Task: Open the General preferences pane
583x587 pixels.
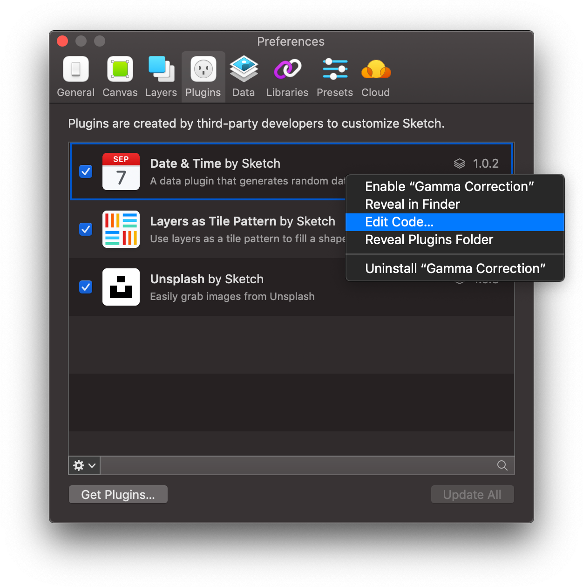Action: click(x=75, y=77)
